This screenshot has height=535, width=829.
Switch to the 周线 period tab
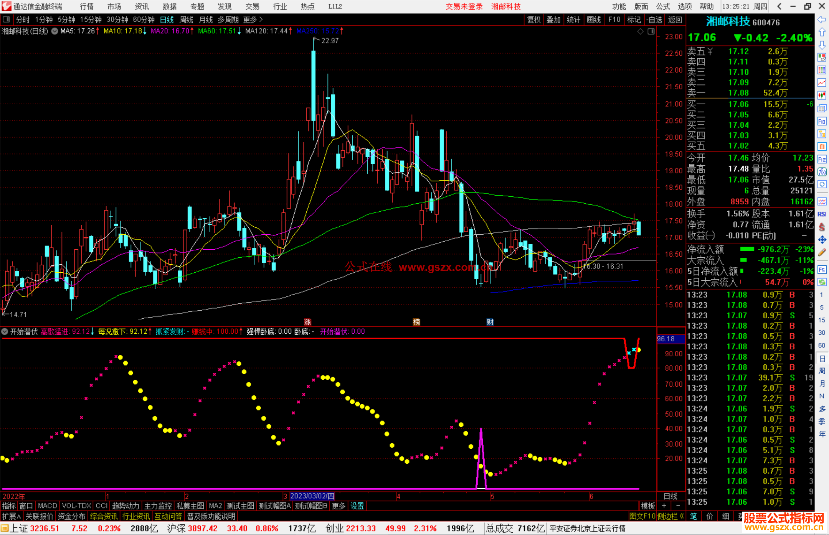187,20
